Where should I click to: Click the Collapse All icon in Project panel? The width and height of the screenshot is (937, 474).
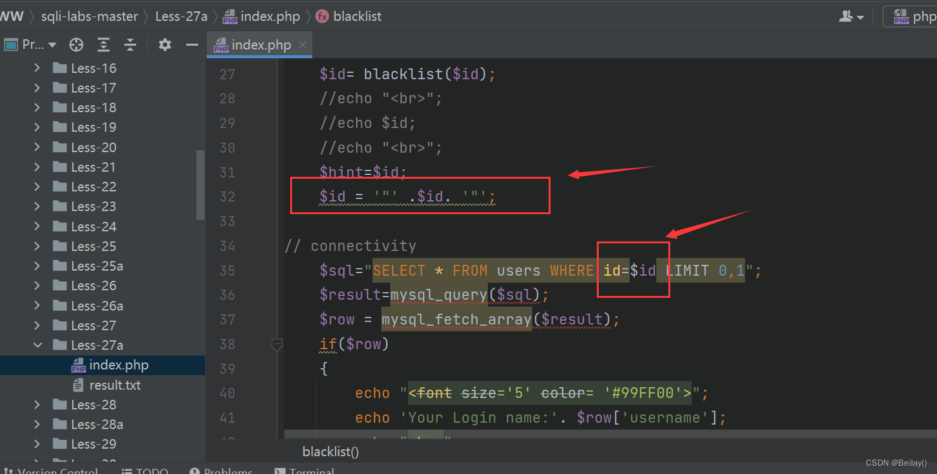click(x=130, y=44)
